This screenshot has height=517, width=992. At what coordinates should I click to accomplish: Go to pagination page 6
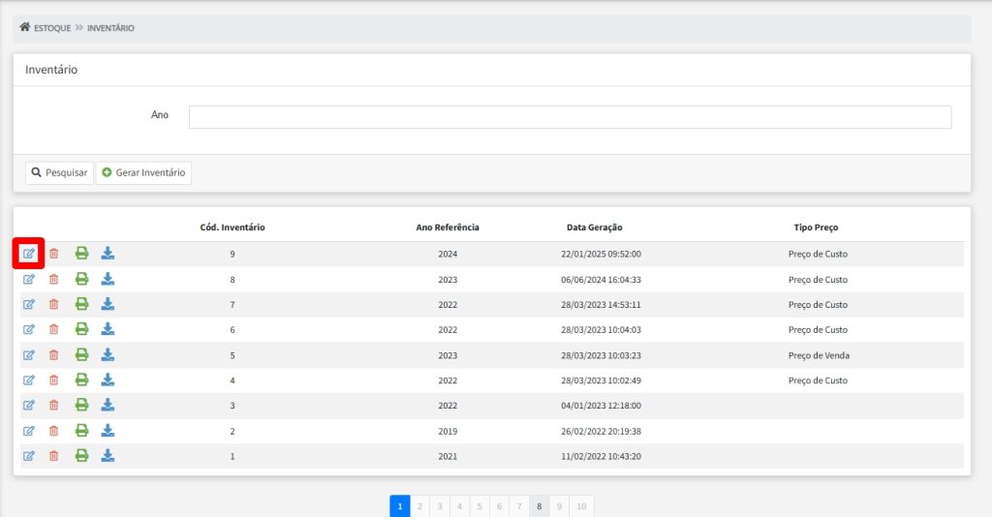coord(499,506)
